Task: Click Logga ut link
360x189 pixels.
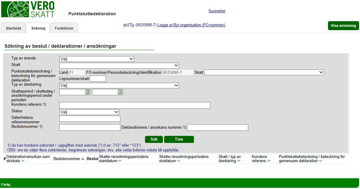Action: tap(165, 25)
